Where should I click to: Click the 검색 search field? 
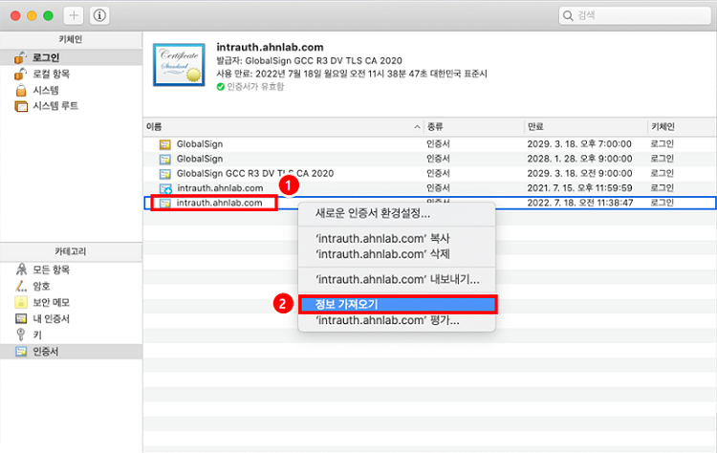pyautogui.click(x=635, y=15)
